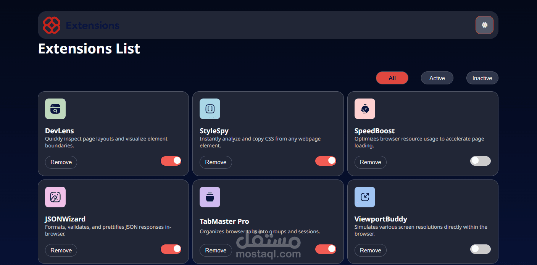Remove the ViewportBuddy extension
This screenshot has height=265, width=537.
pyautogui.click(x=371, y=250)
